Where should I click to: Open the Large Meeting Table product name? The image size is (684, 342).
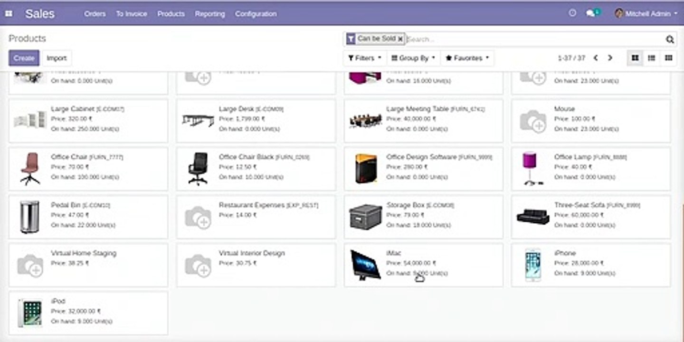pos(418,109)
